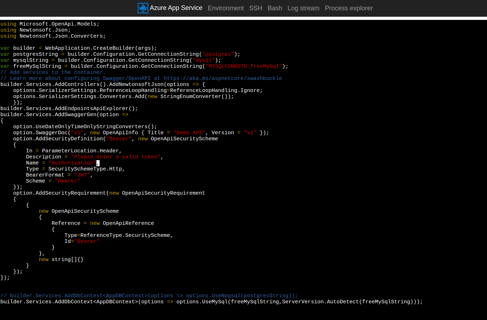Click the SecuritySchemeType.Http line
Image resolution: width=487 pixels, height=320 pixels.
click(x=75, y=169)
